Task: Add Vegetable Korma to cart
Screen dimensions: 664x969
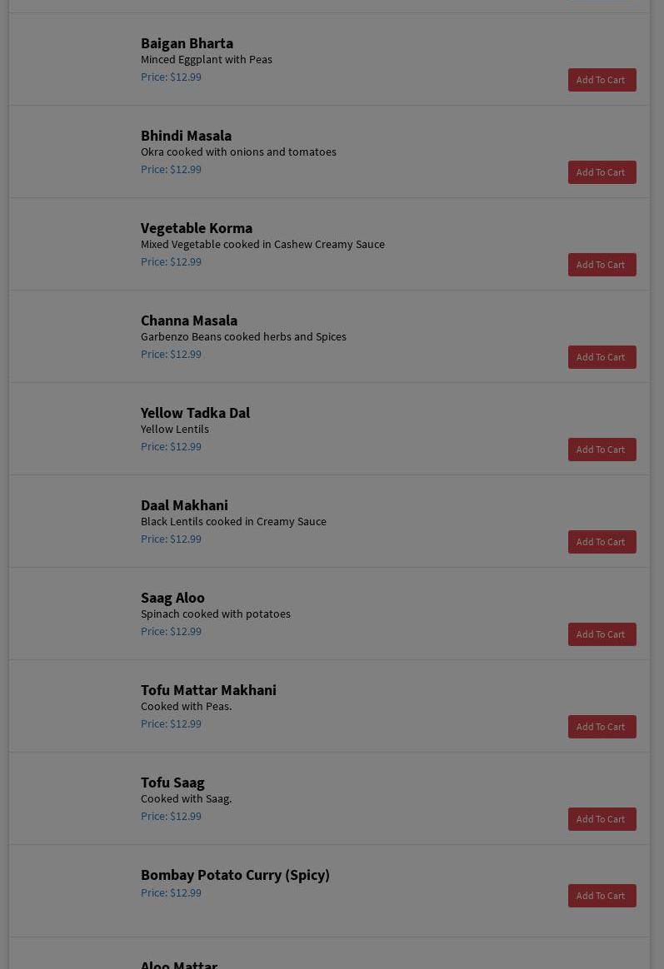Action: [x=602, y=265]
